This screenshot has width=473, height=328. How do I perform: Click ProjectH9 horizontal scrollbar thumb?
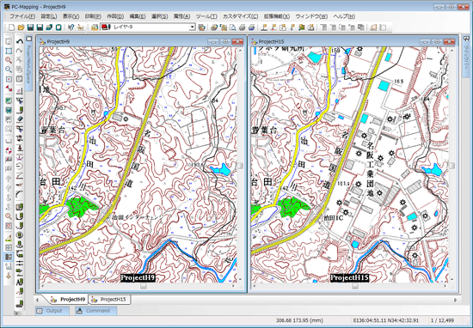144,287
